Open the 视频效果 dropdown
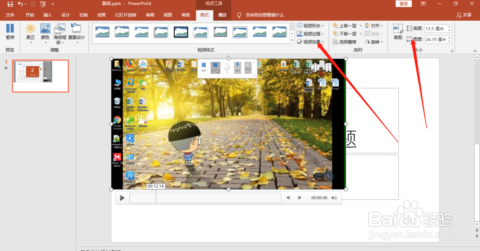The width and height of the screenshot is (480, 251). [311, 42]
